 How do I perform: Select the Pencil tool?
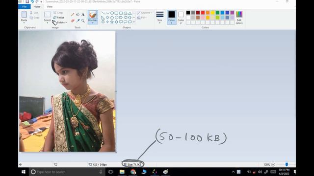(73, 15)
